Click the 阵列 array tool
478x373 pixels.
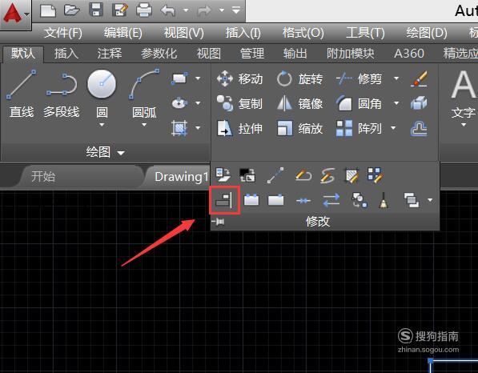pos(360,128)
